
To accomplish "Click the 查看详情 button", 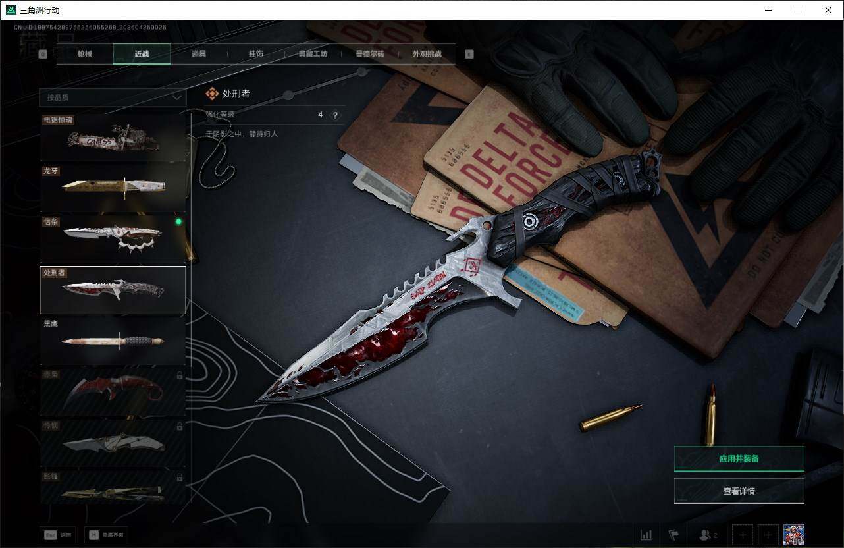I will tap(739, 491).
